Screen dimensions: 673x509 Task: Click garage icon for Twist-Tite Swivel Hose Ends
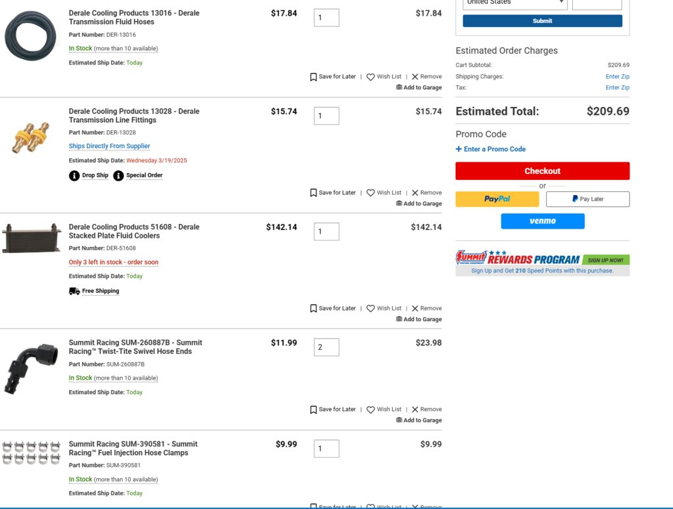399,420
